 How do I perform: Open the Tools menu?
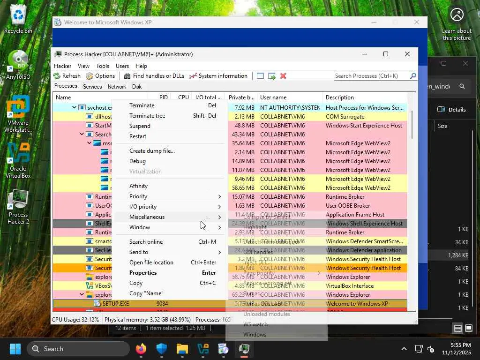[x=103, y=66]
